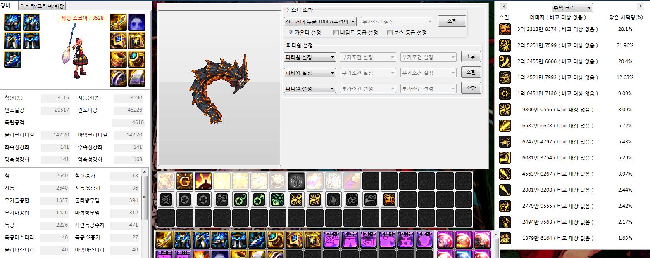The image size is (650, 258).
Task: Expand the first 파티원 설정 dropdown
Action: tap(310, 57)
